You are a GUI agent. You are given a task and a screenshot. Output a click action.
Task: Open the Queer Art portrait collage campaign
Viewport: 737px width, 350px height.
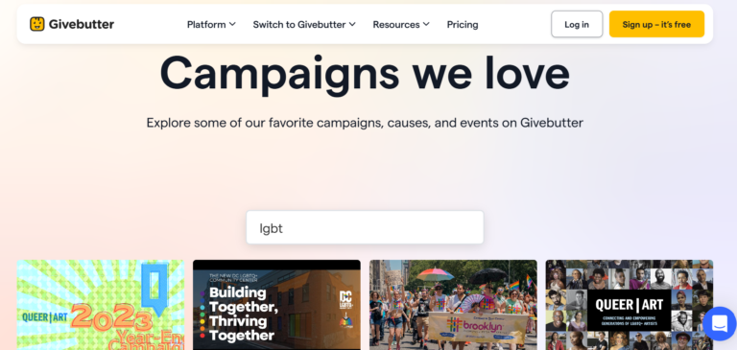coord(630,305)
